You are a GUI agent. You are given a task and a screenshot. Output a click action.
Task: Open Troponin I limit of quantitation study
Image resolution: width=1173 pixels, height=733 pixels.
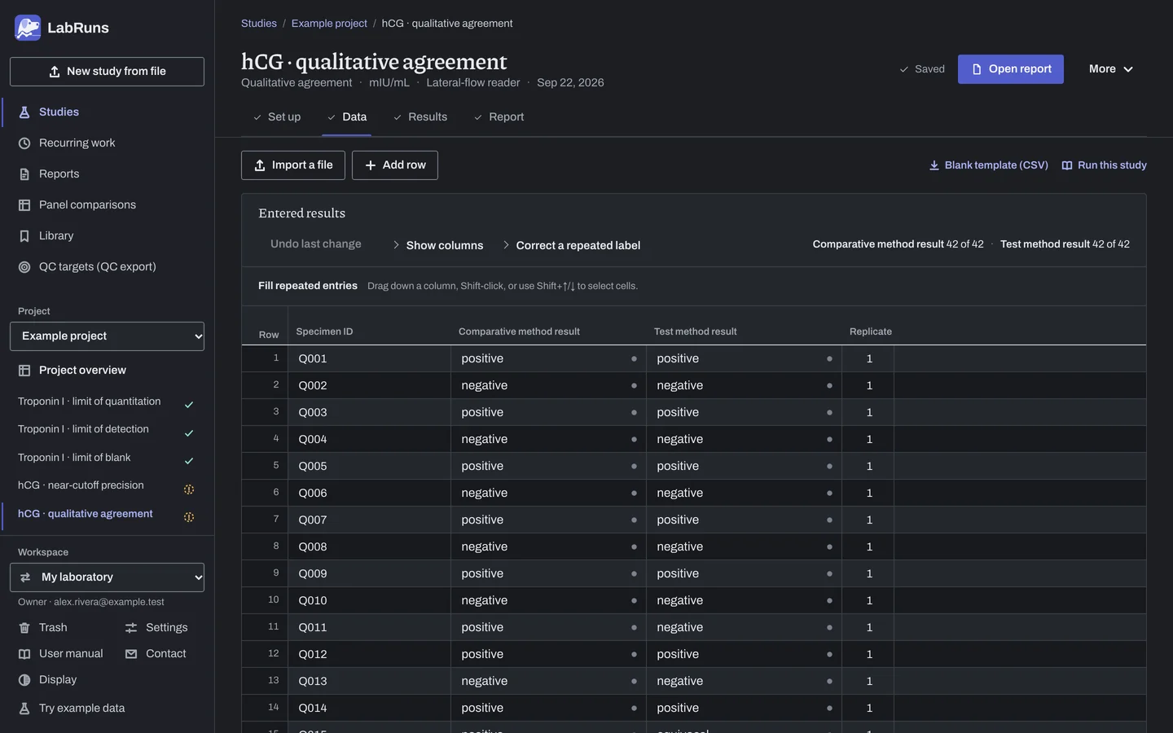(107, 402)
